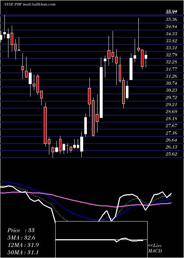
Task: Select the 27.16 price axis label
Action: pyautogui.click(x=171, y=133)
